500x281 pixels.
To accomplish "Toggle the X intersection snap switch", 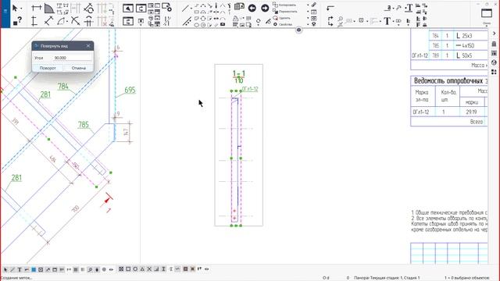I will pyautogui.click(x=149, y=269).
